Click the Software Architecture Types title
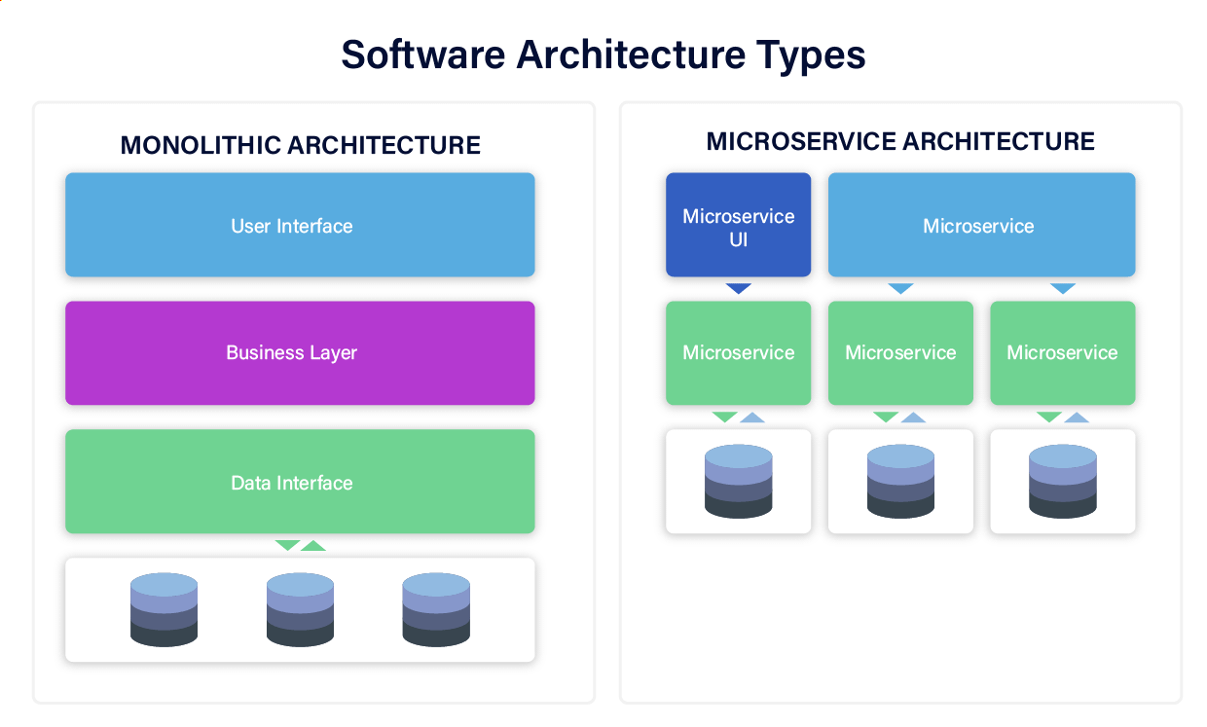 pos(603,55)
